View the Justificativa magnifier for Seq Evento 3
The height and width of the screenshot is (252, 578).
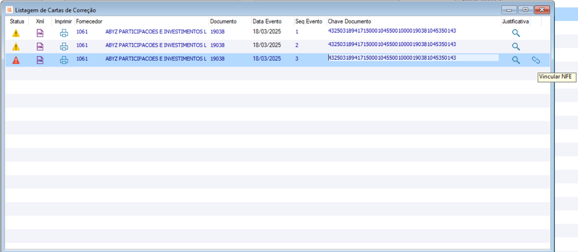click(516, 60)
